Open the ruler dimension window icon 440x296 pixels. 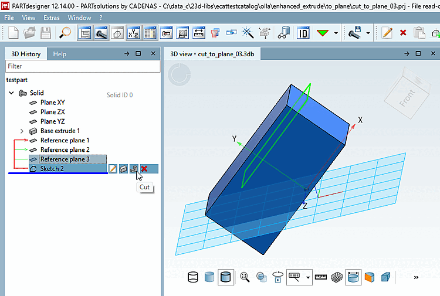(199, 33)
